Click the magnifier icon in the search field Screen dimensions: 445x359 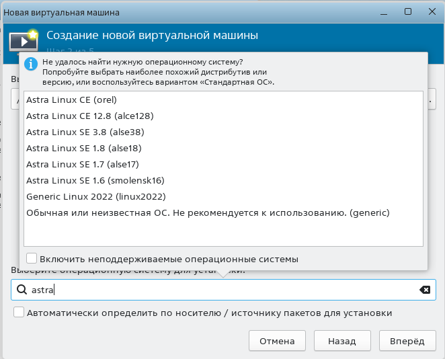pyautogui.click(x=21, y=290)
